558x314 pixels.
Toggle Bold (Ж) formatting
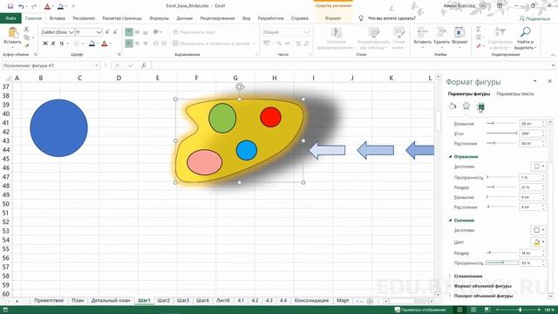(x=45, y=44)
